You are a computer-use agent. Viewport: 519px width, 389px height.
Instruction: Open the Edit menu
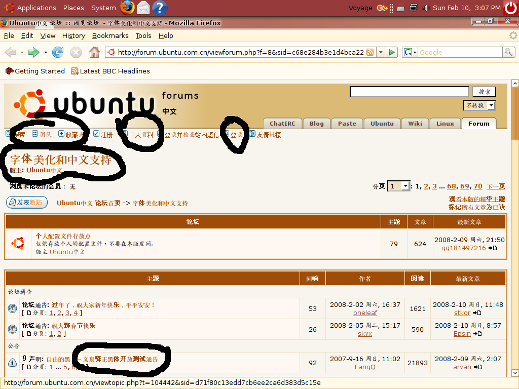coord(27,35)
